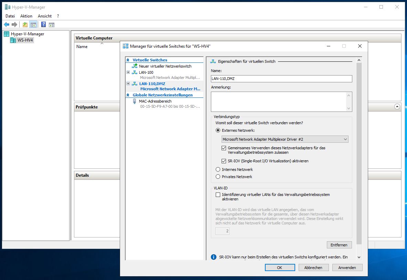Click the switch Name input field
This screenshot has width=407, height=280.
pyautogui.click(x=281, y=79)
